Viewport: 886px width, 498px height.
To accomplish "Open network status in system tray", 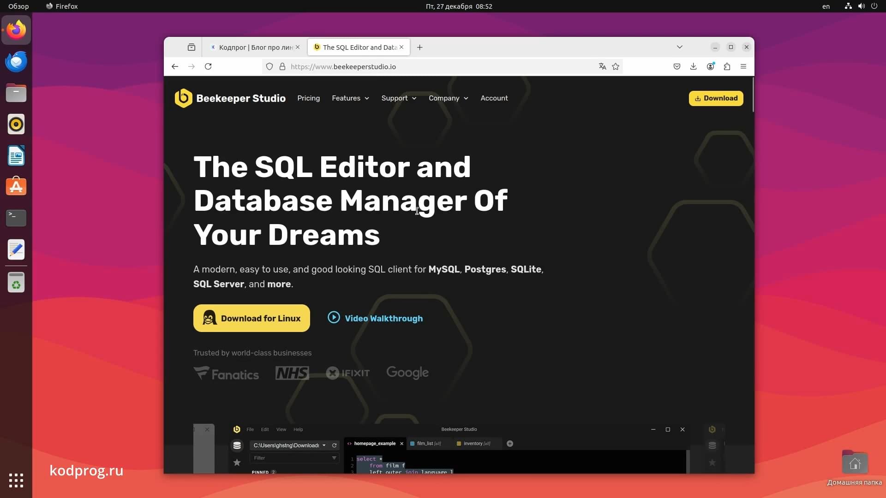I will 848,6.
